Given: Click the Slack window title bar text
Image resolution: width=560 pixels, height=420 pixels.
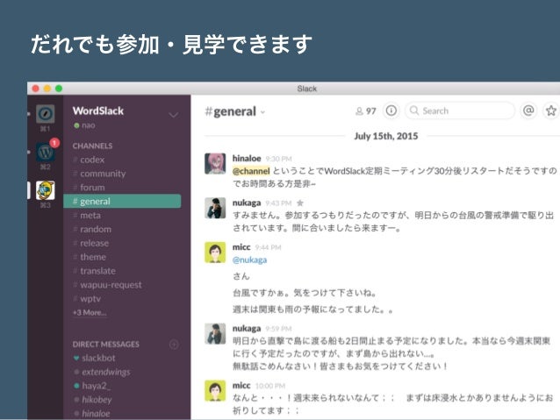Looking at the screenshot, I should [307, 89].
